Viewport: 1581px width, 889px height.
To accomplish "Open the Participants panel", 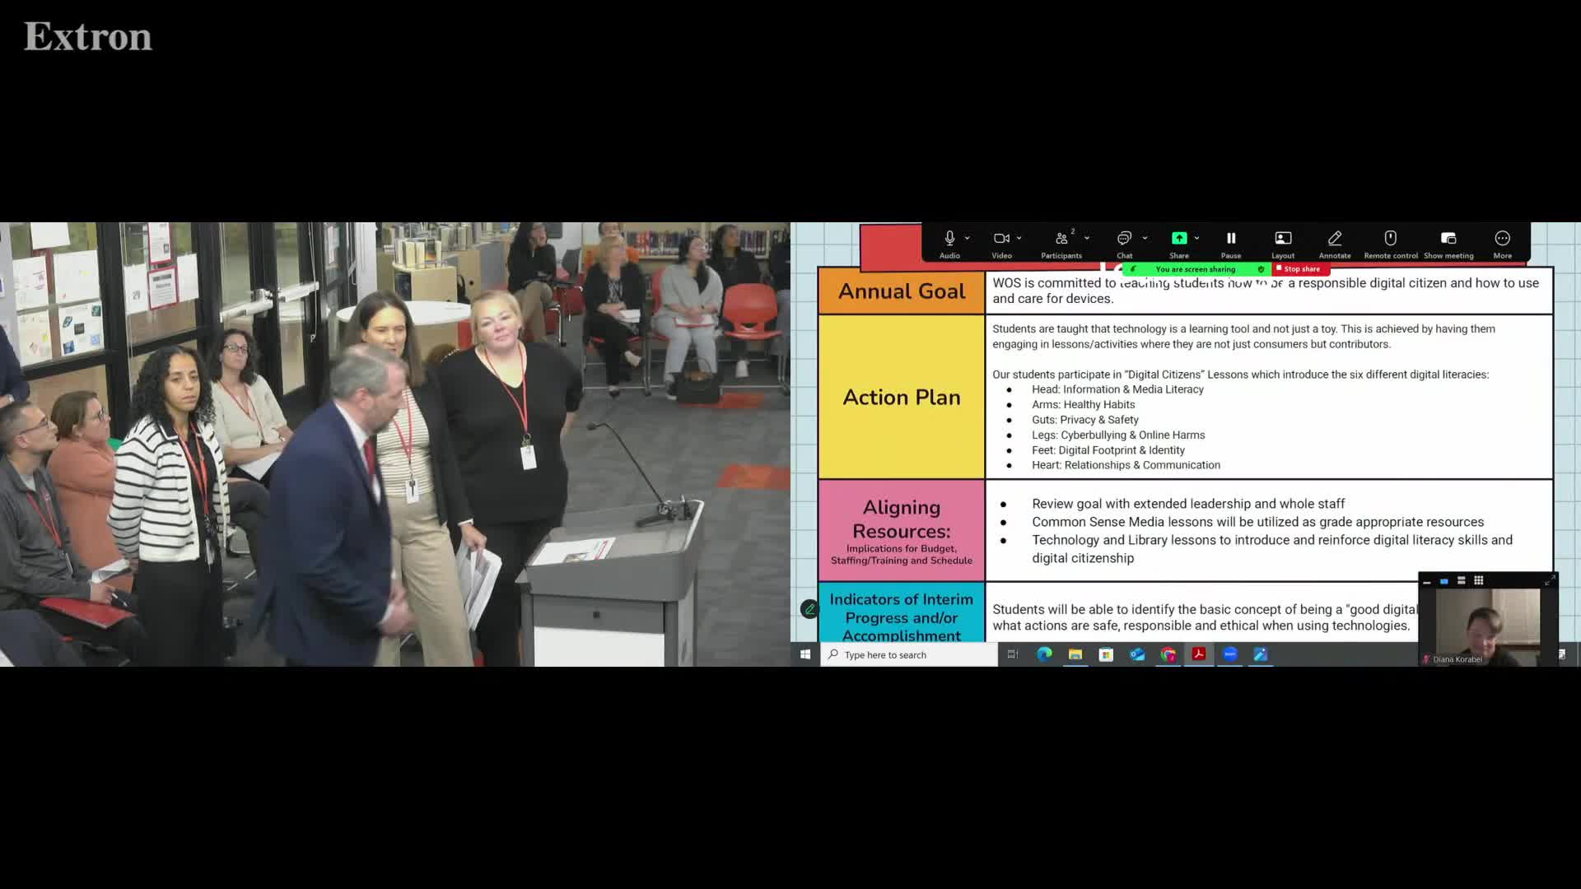I will (x=1061, y=239).
